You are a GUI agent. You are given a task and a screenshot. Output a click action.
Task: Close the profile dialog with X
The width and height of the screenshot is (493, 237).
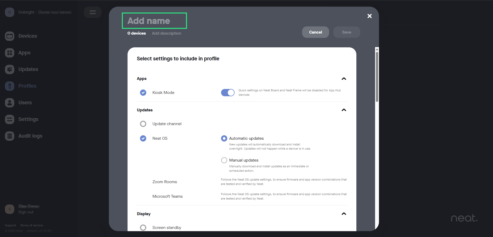[x=369, y=16]
